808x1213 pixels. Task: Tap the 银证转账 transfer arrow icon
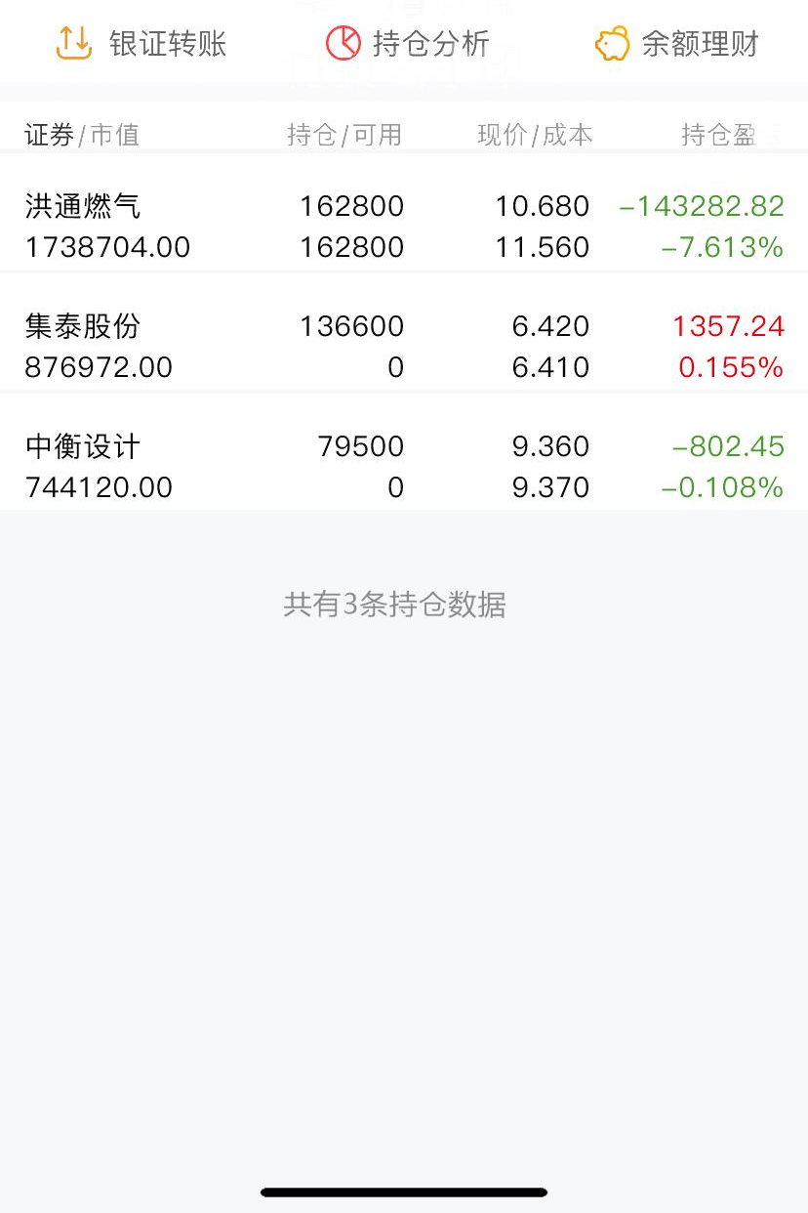click(74, 43)
